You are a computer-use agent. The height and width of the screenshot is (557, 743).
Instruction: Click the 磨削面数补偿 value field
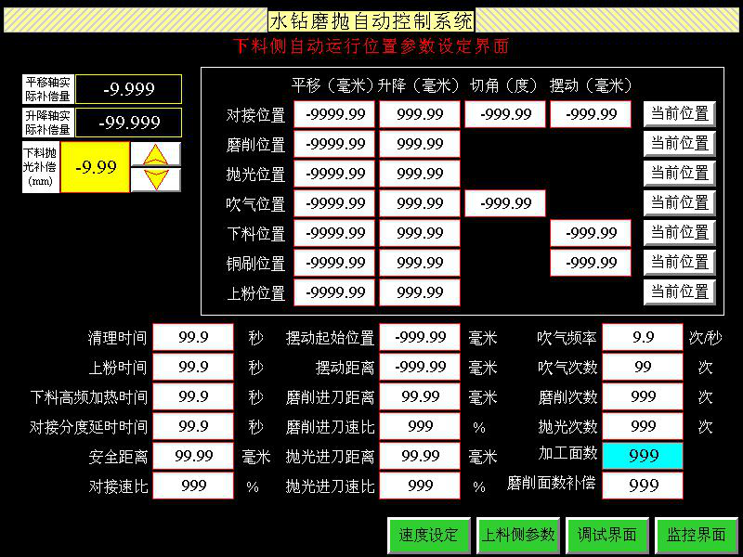(643, 486)
